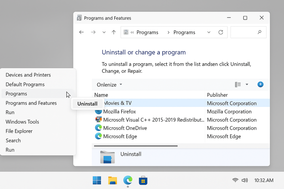The width and height of the screenshot is (284, 189).
Task: Click the Uninstall popup button
Action: pyautogui.click(x=87, y=104)
